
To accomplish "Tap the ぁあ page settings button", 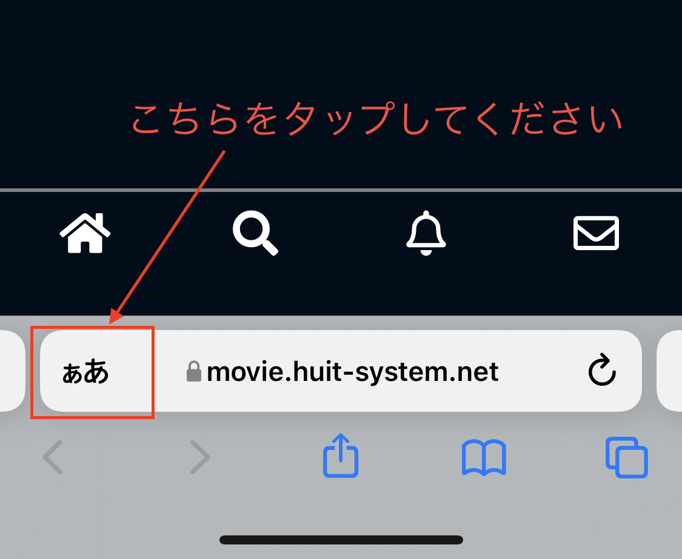I will click(85, 372).
